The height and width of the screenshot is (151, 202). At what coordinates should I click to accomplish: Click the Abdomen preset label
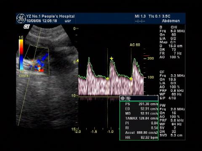171,21
